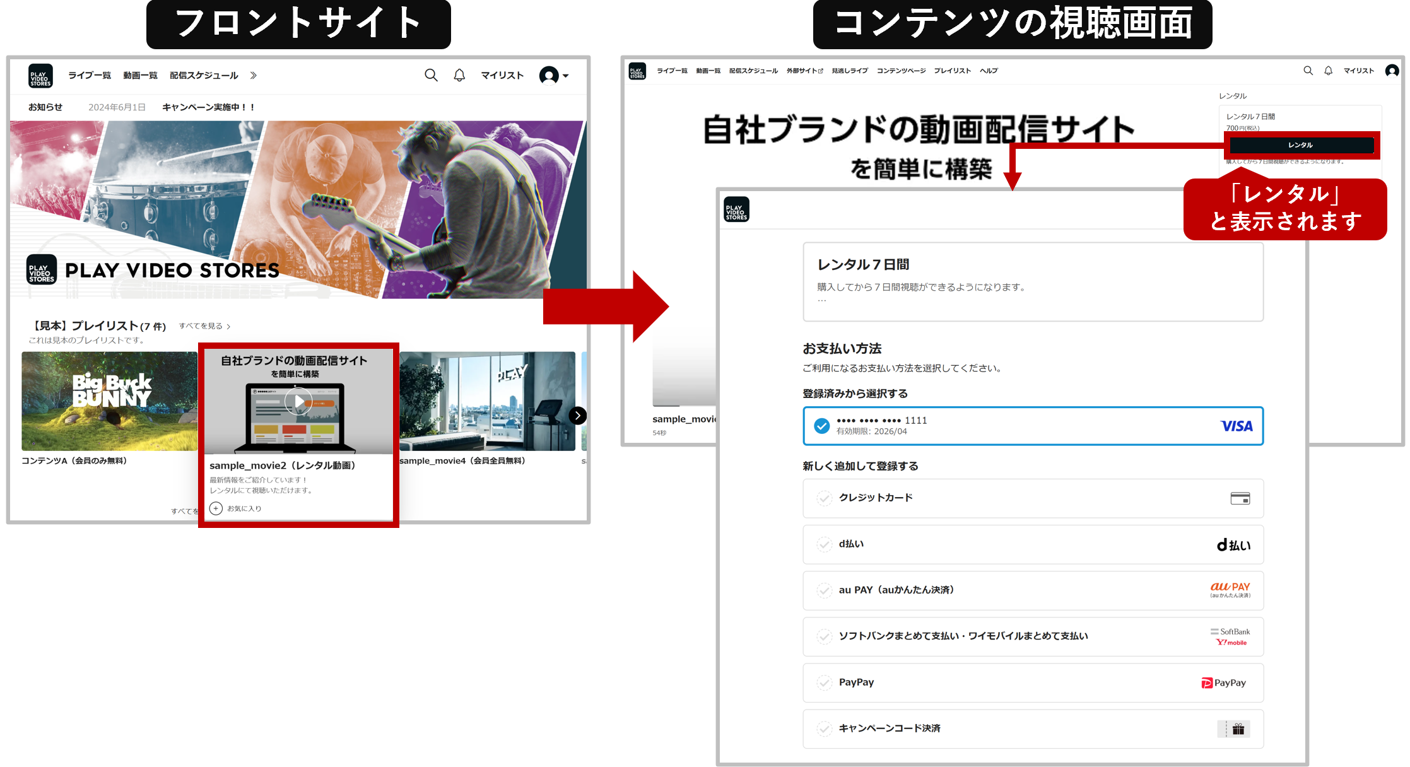Screen dimensions: 1410x767
Task: Click user avatar icon in viewing screen header
Action: (x=1391, y=71)
